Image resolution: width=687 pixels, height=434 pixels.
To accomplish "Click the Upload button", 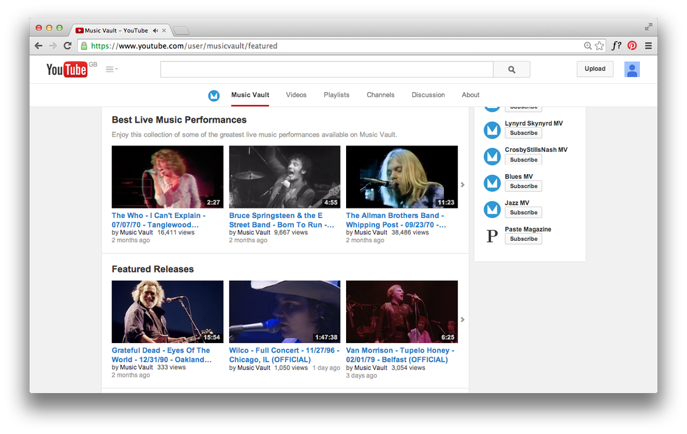I will click(595, 69).
